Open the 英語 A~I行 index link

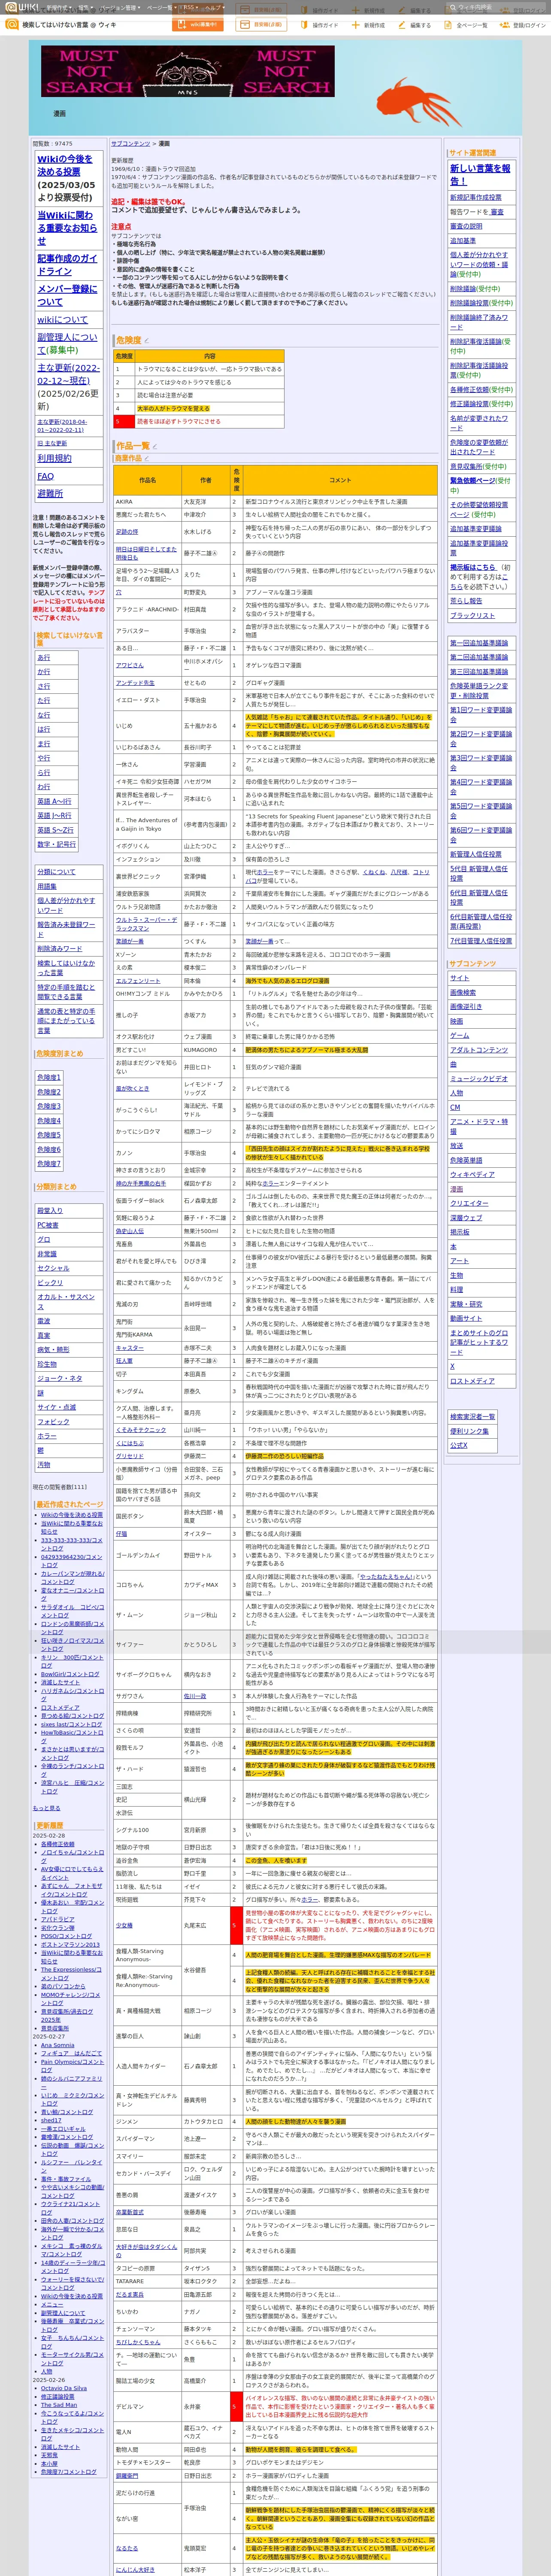[x=54, y=801]
